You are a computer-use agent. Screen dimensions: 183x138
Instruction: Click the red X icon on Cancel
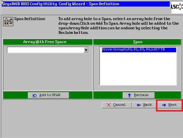click(x=109, y=105)
